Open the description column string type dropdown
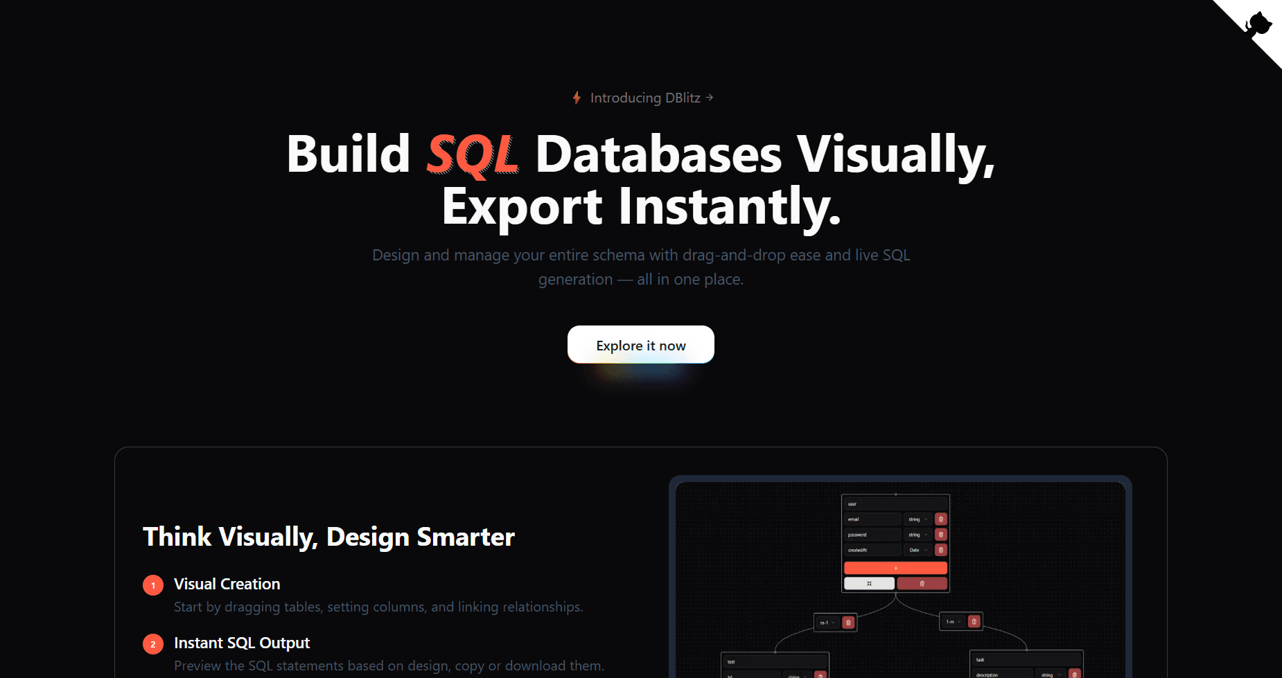This screenshot has height=678, width=1282. (1051, 675)
